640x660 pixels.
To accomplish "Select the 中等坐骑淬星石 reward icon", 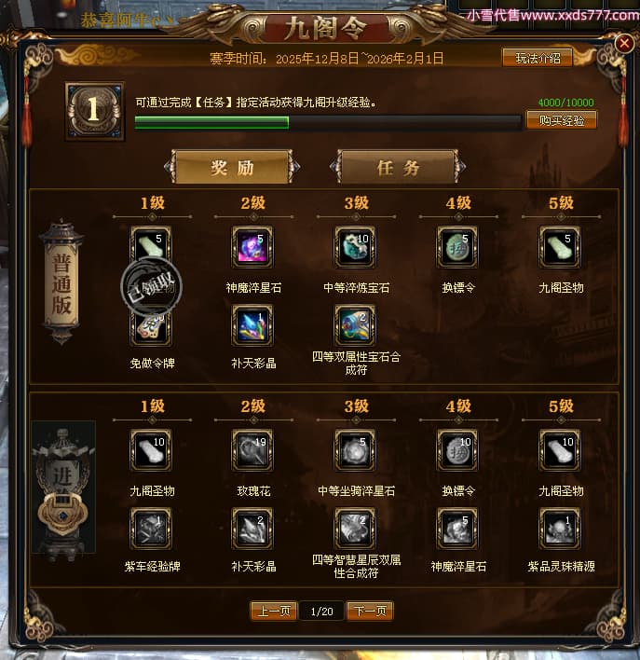I will click(x=355, y=450).
